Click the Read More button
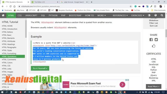The image size is (167, 94). 154,86
